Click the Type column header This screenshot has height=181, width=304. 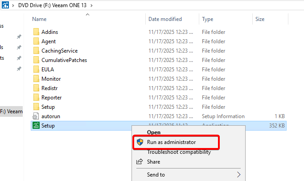tap(208, 19)
